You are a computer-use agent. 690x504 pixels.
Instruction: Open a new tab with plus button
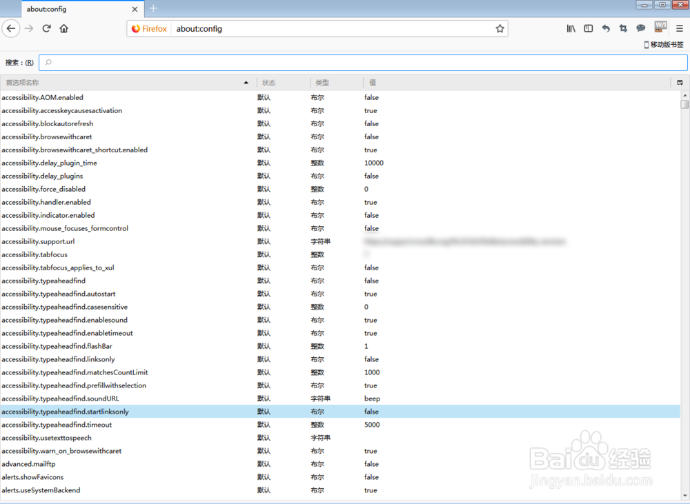(x=153, y=8)
